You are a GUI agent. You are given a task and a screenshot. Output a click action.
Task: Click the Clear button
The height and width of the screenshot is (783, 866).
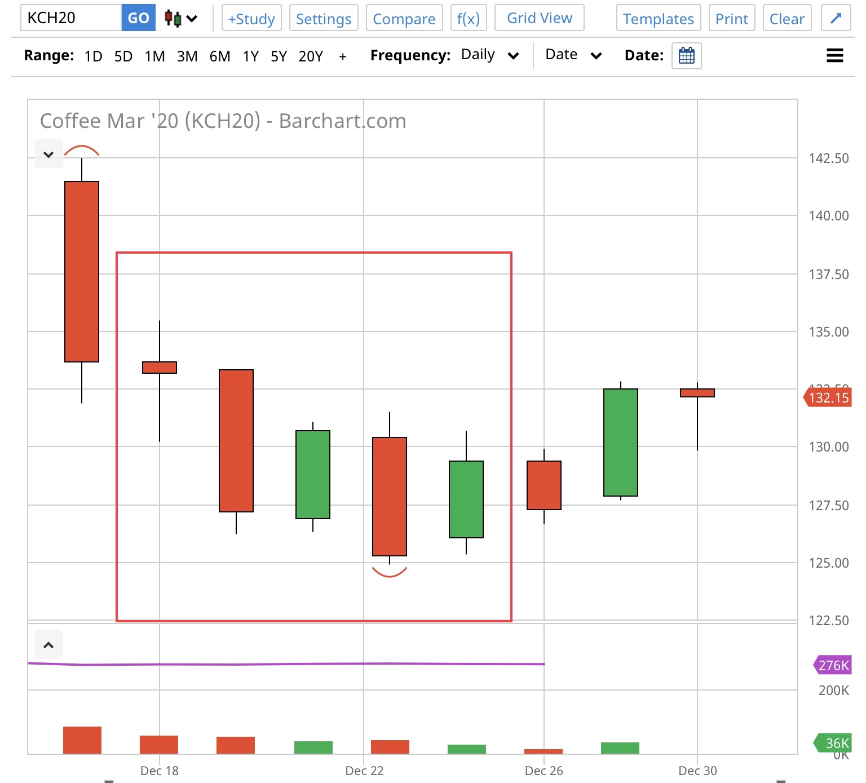click(x=787, y=19)
